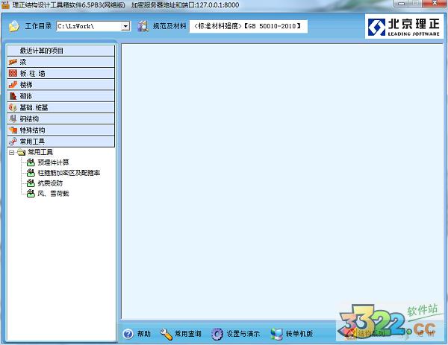Click the 基础.桩基 foundation icon
This screenshot has height=345, width=448.
pos(13,107)
